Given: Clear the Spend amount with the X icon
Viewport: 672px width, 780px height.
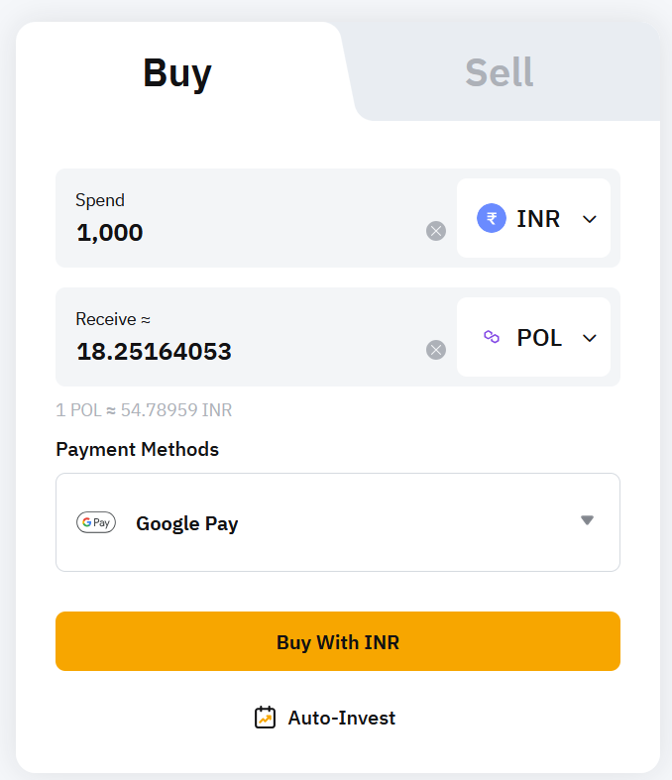Looking at the screenshot, I should 436,231.
